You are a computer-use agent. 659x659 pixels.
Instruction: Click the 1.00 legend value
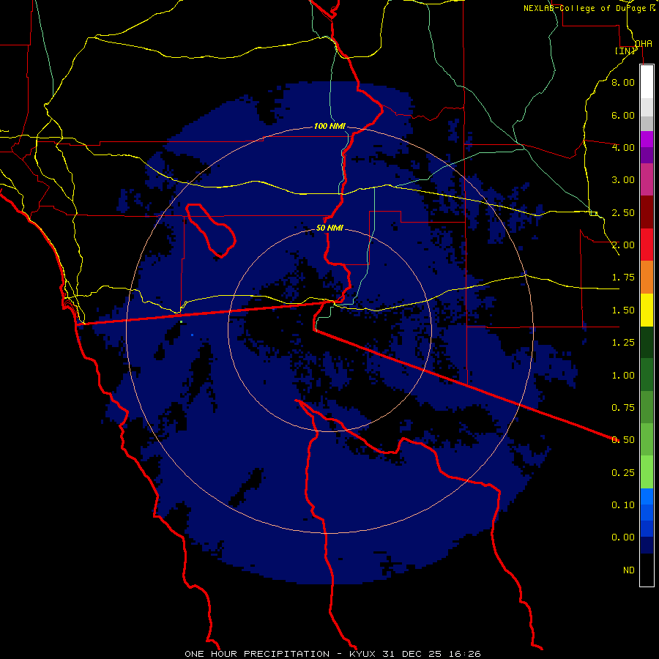coord(623,376)
